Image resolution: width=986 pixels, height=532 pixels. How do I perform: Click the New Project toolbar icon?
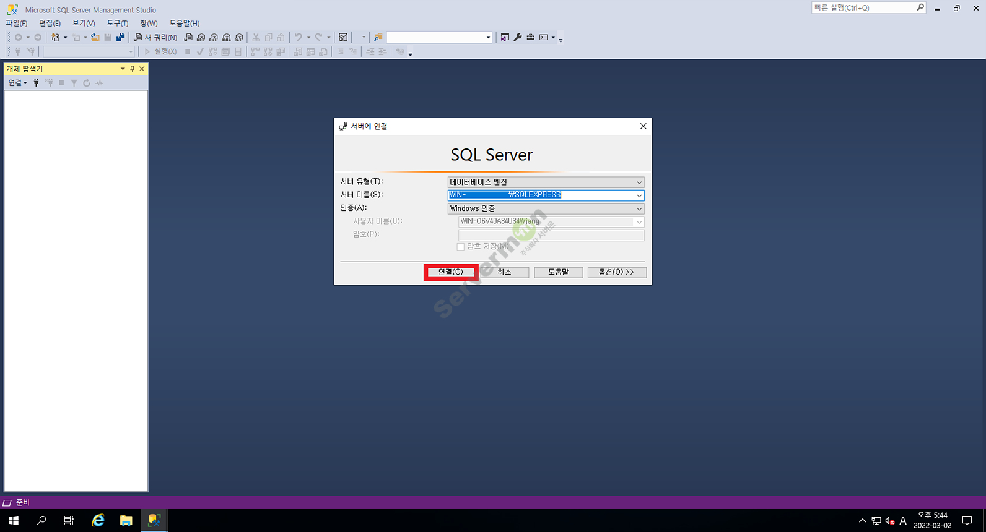pyautogui.click(x=55, y=37)
